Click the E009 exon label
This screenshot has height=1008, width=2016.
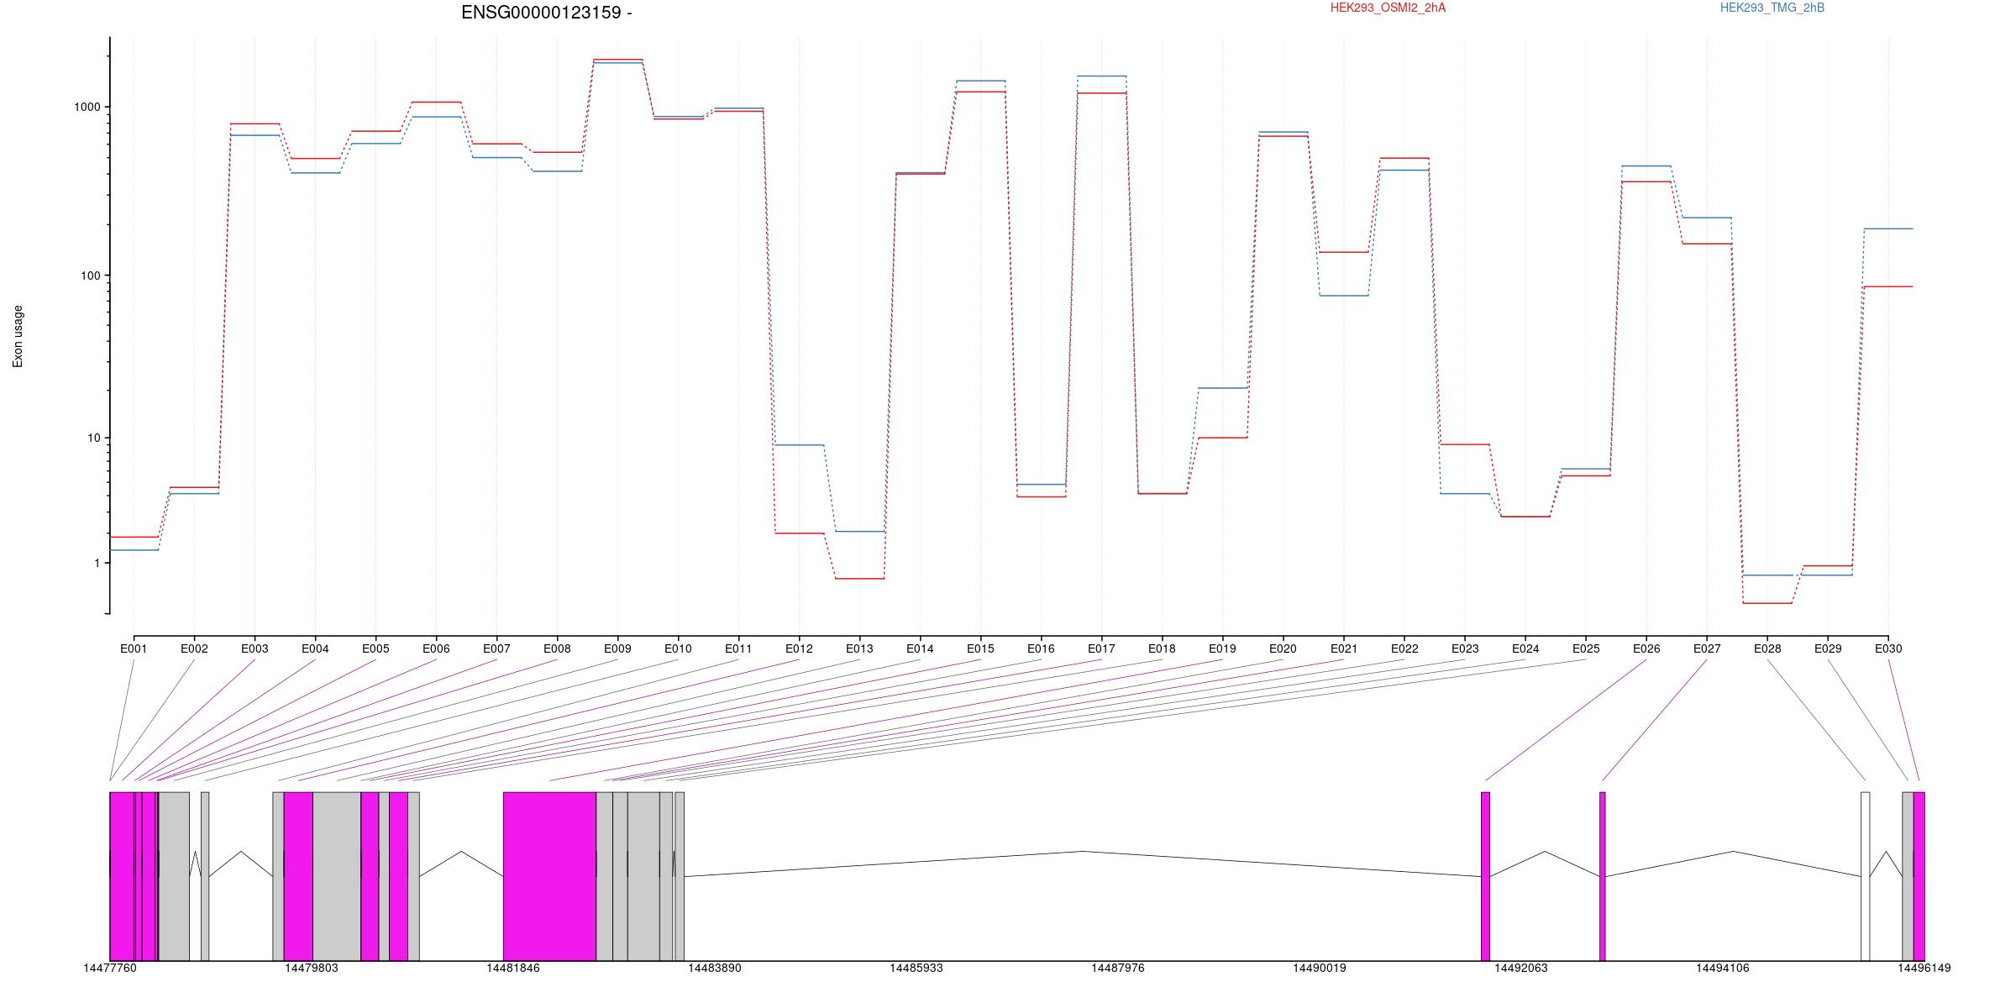click(x=617, y=648)
